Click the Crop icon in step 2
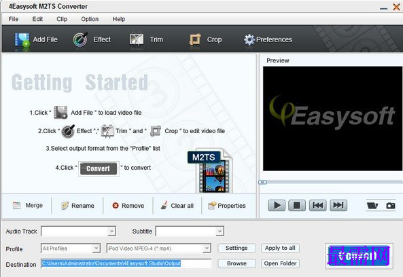Image resolution: width=403 pixels, height=277 pixels. [156, 131]
